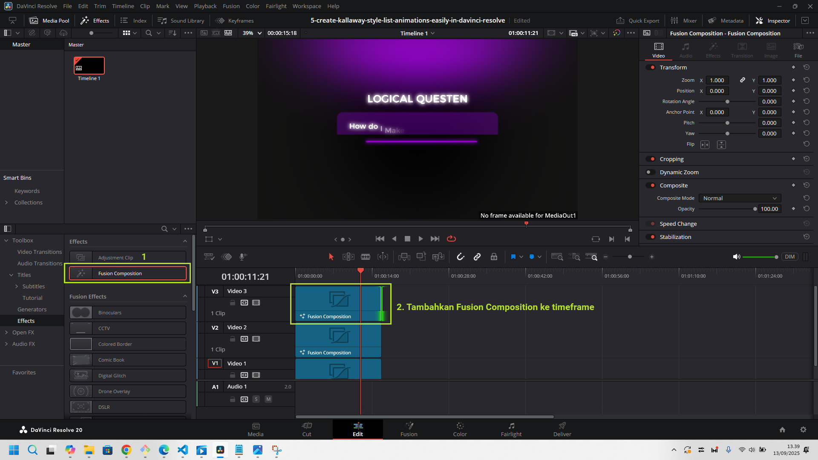Click the Zoom link chain icon
This screenshot has height=460, width=818.
[743, 80]
